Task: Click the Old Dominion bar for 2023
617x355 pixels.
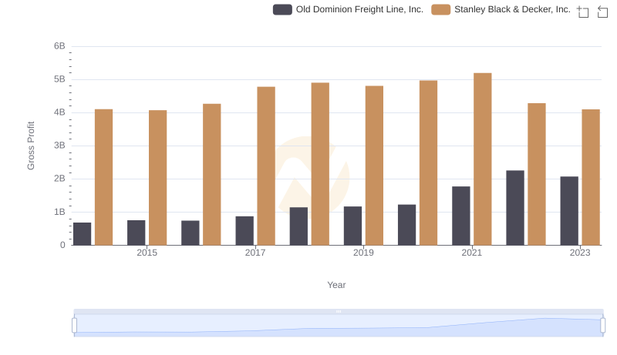Action: (569, 211)
